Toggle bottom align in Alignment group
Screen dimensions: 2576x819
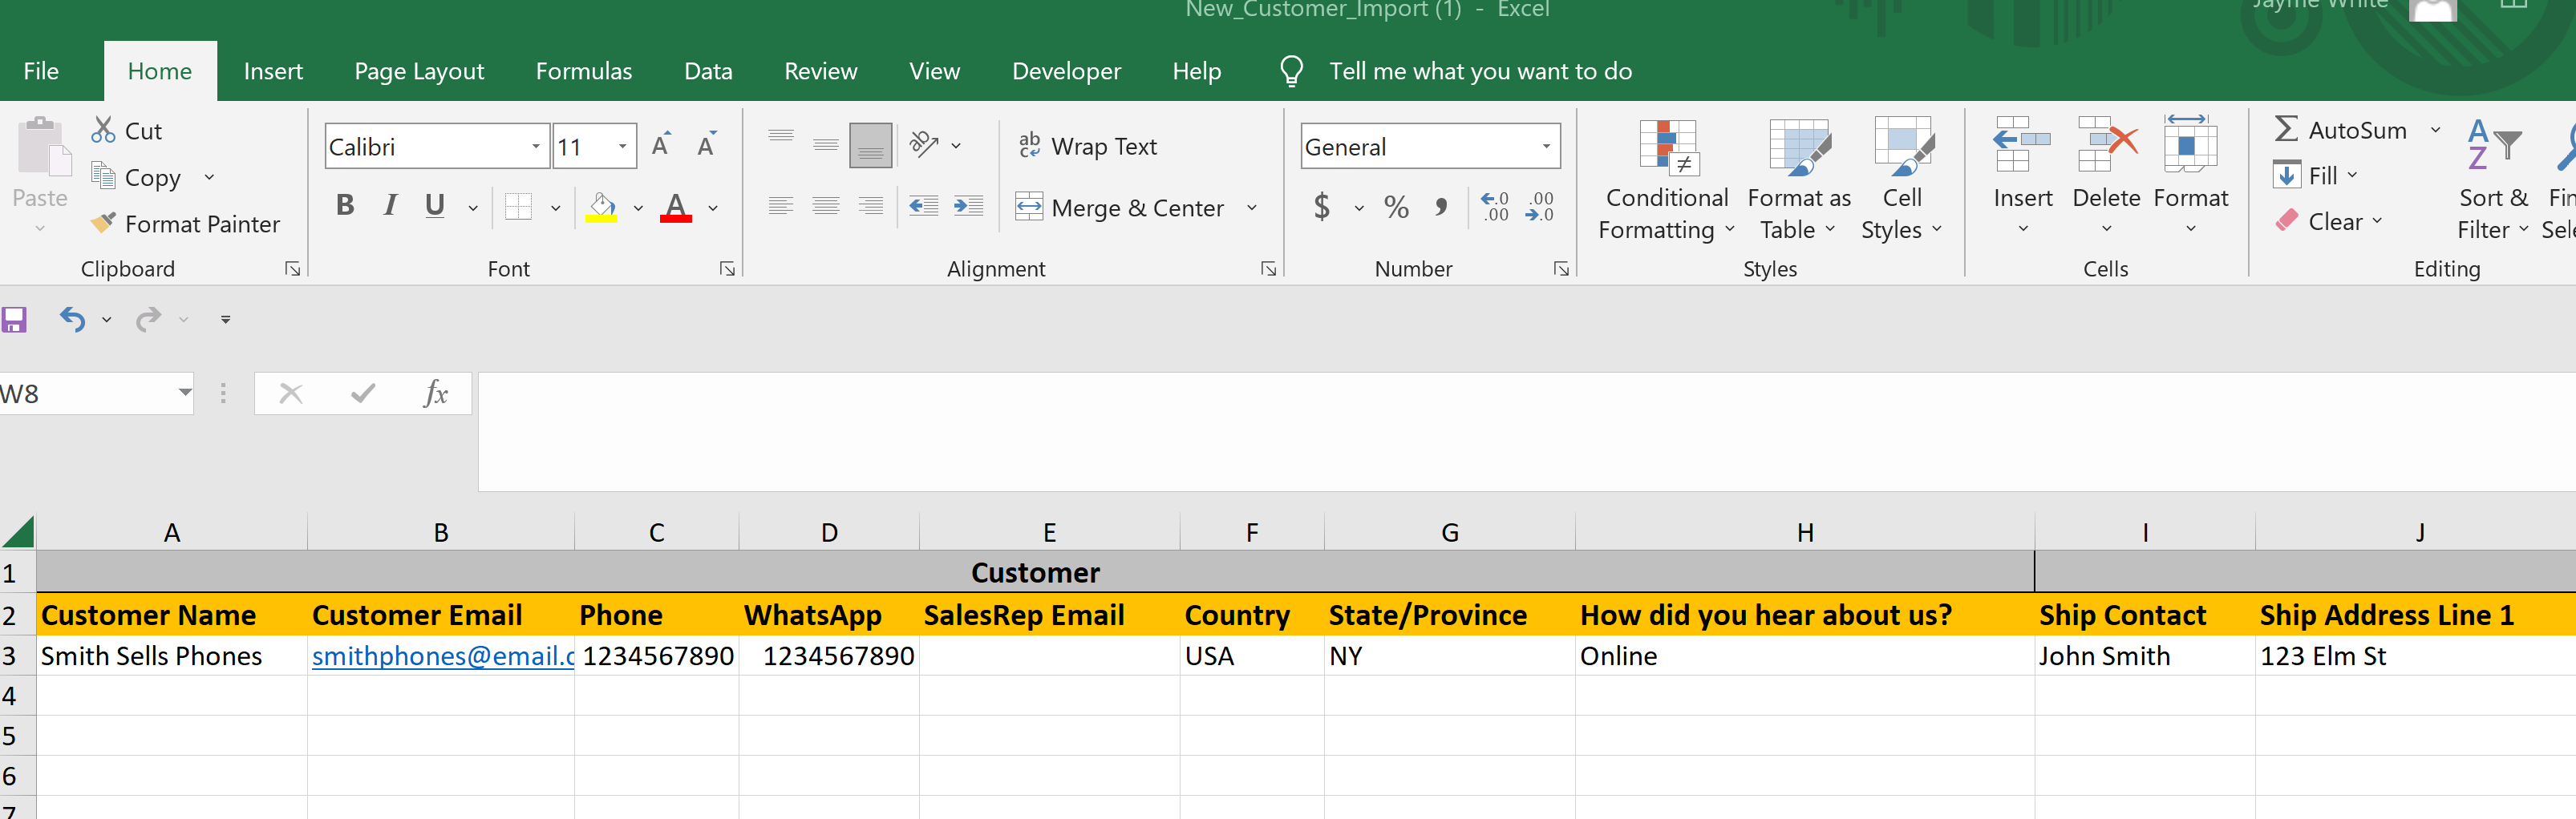[870, 146]
